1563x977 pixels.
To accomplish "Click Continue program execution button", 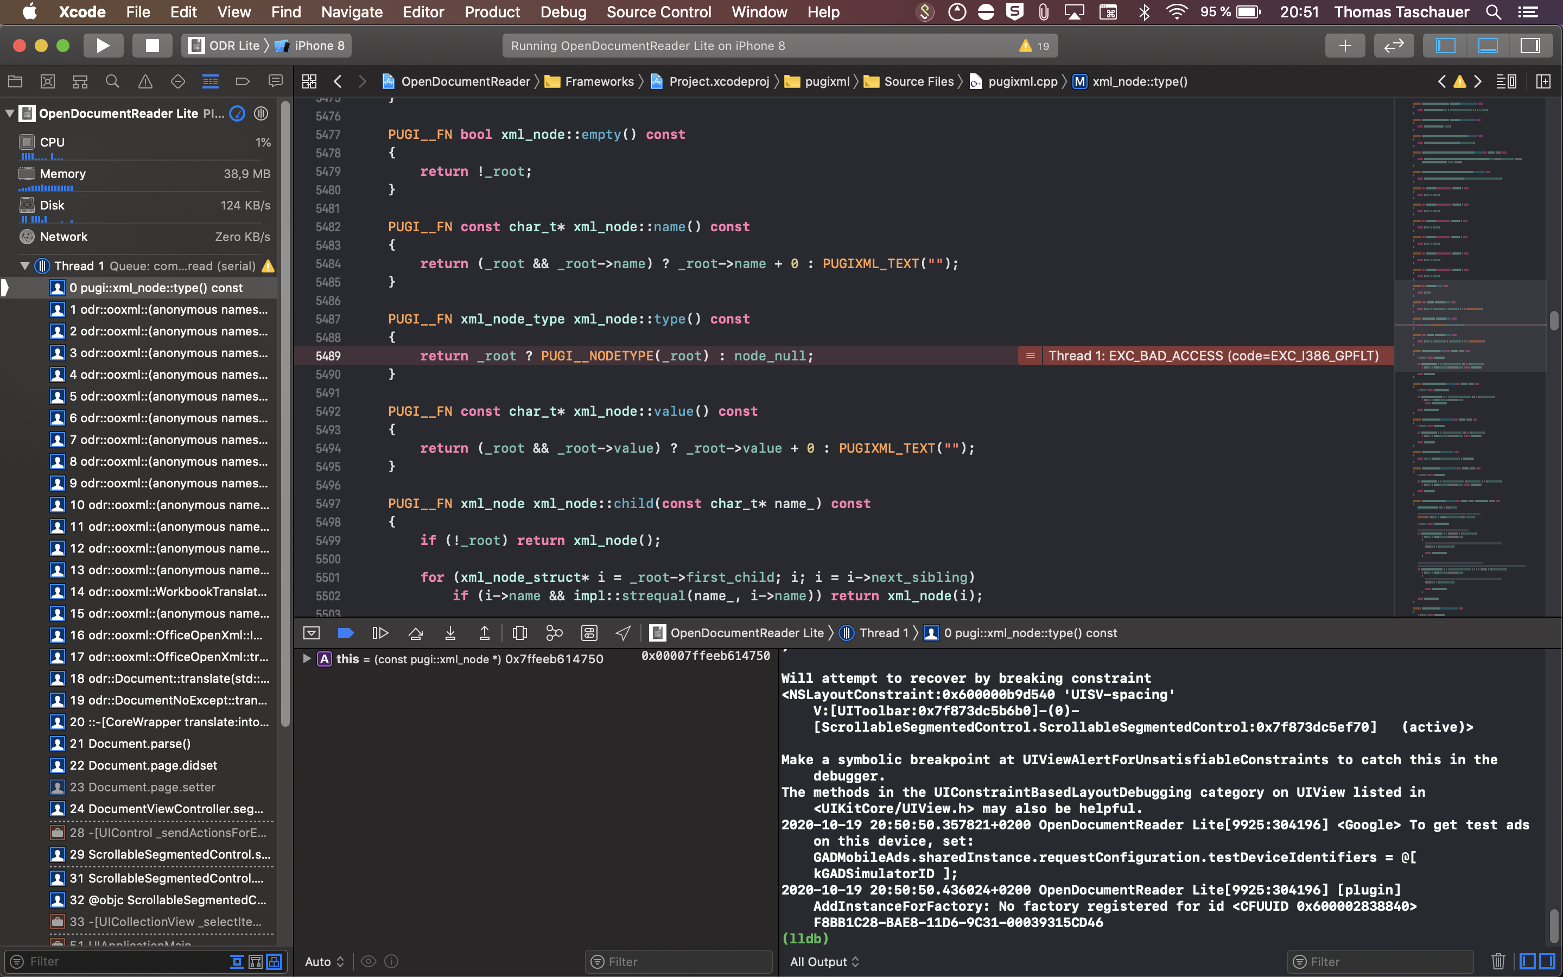I will pos(380,633).
